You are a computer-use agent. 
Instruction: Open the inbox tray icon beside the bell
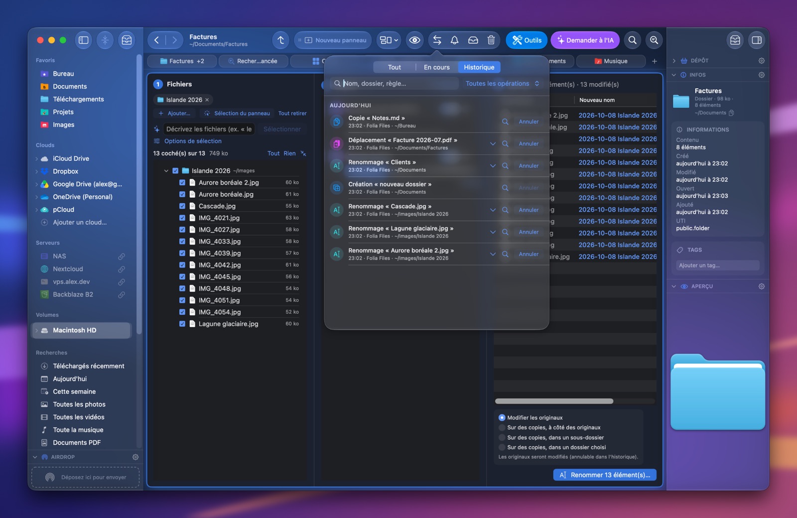click(473, 40)
